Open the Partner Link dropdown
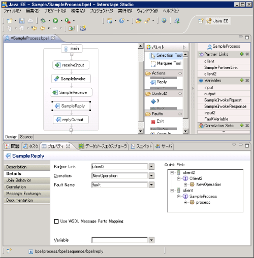The image size is (254, 258). click(x=151, y=167)
